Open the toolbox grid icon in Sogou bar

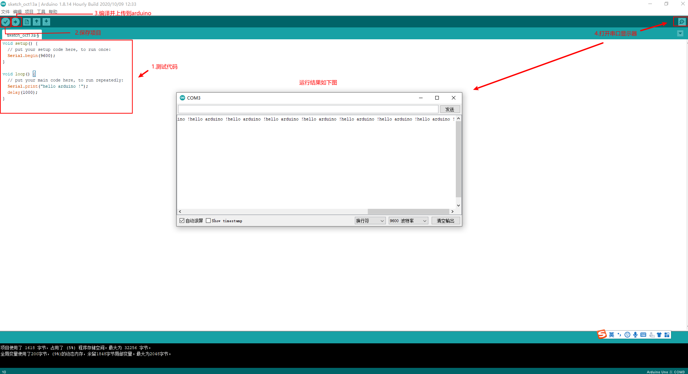tap(667, 335)
